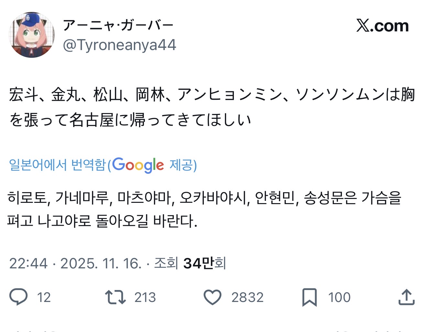Click the 22:44 post timestamp
The image size is (427, 332).
pos(28,264)
